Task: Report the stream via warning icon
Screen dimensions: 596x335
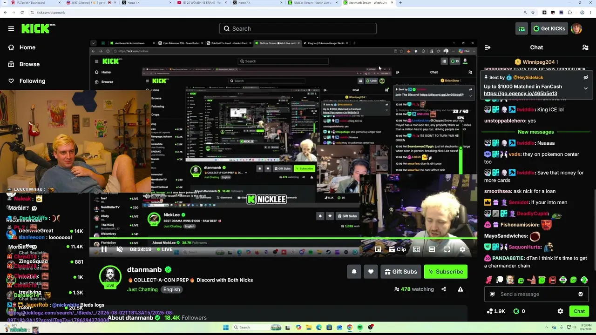Action: pyautogui.click(x=461, y=289)
